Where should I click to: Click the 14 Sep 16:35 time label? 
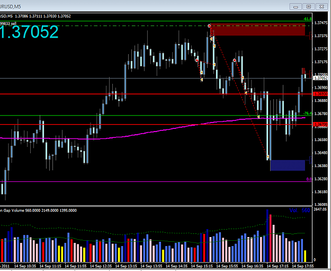[252, 266]
